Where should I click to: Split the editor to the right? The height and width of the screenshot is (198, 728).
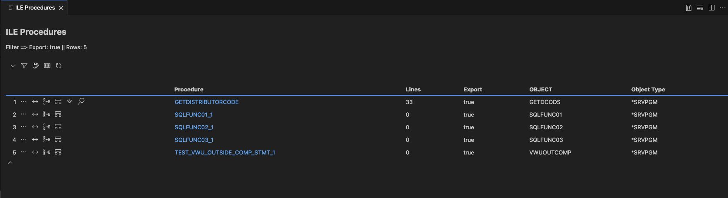[x=711, y=8]
